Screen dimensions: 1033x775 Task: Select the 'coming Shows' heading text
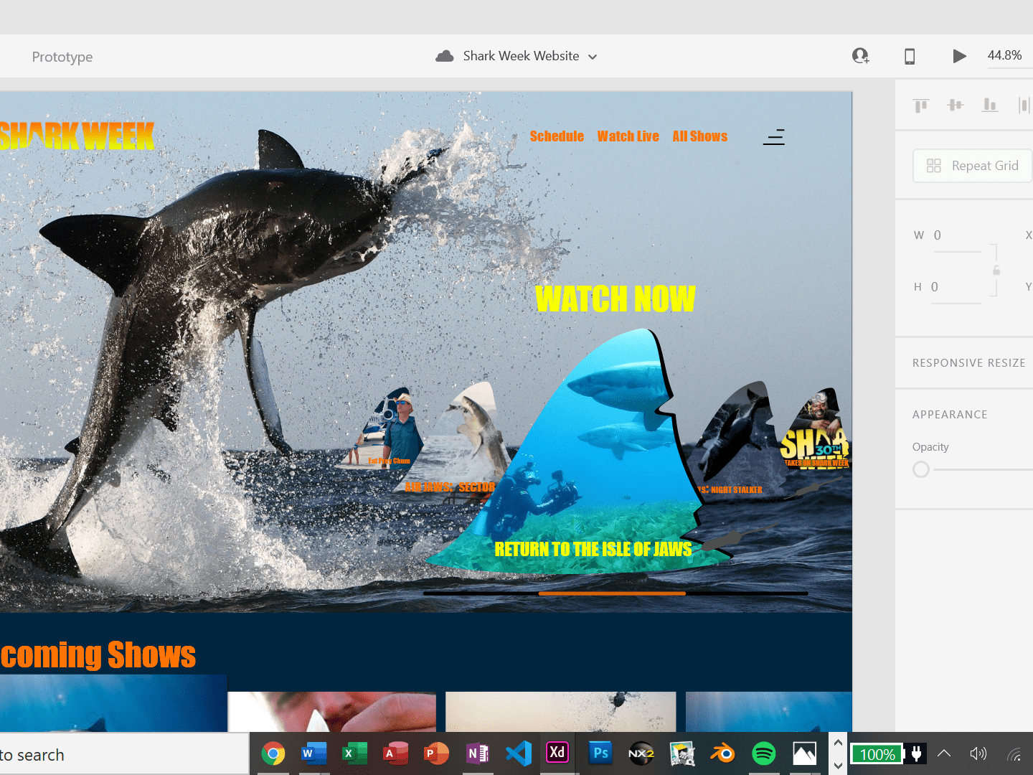[x=98, y=654]
